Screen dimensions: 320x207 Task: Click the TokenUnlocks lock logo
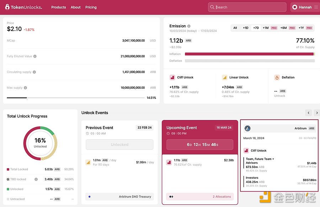pyautogui.click(x=7, y=7)
